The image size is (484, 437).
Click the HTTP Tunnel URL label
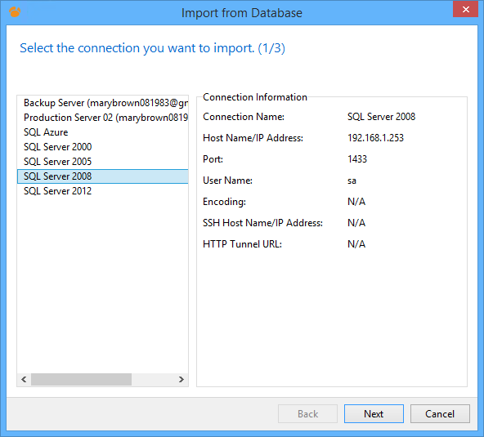coord(242,244)
